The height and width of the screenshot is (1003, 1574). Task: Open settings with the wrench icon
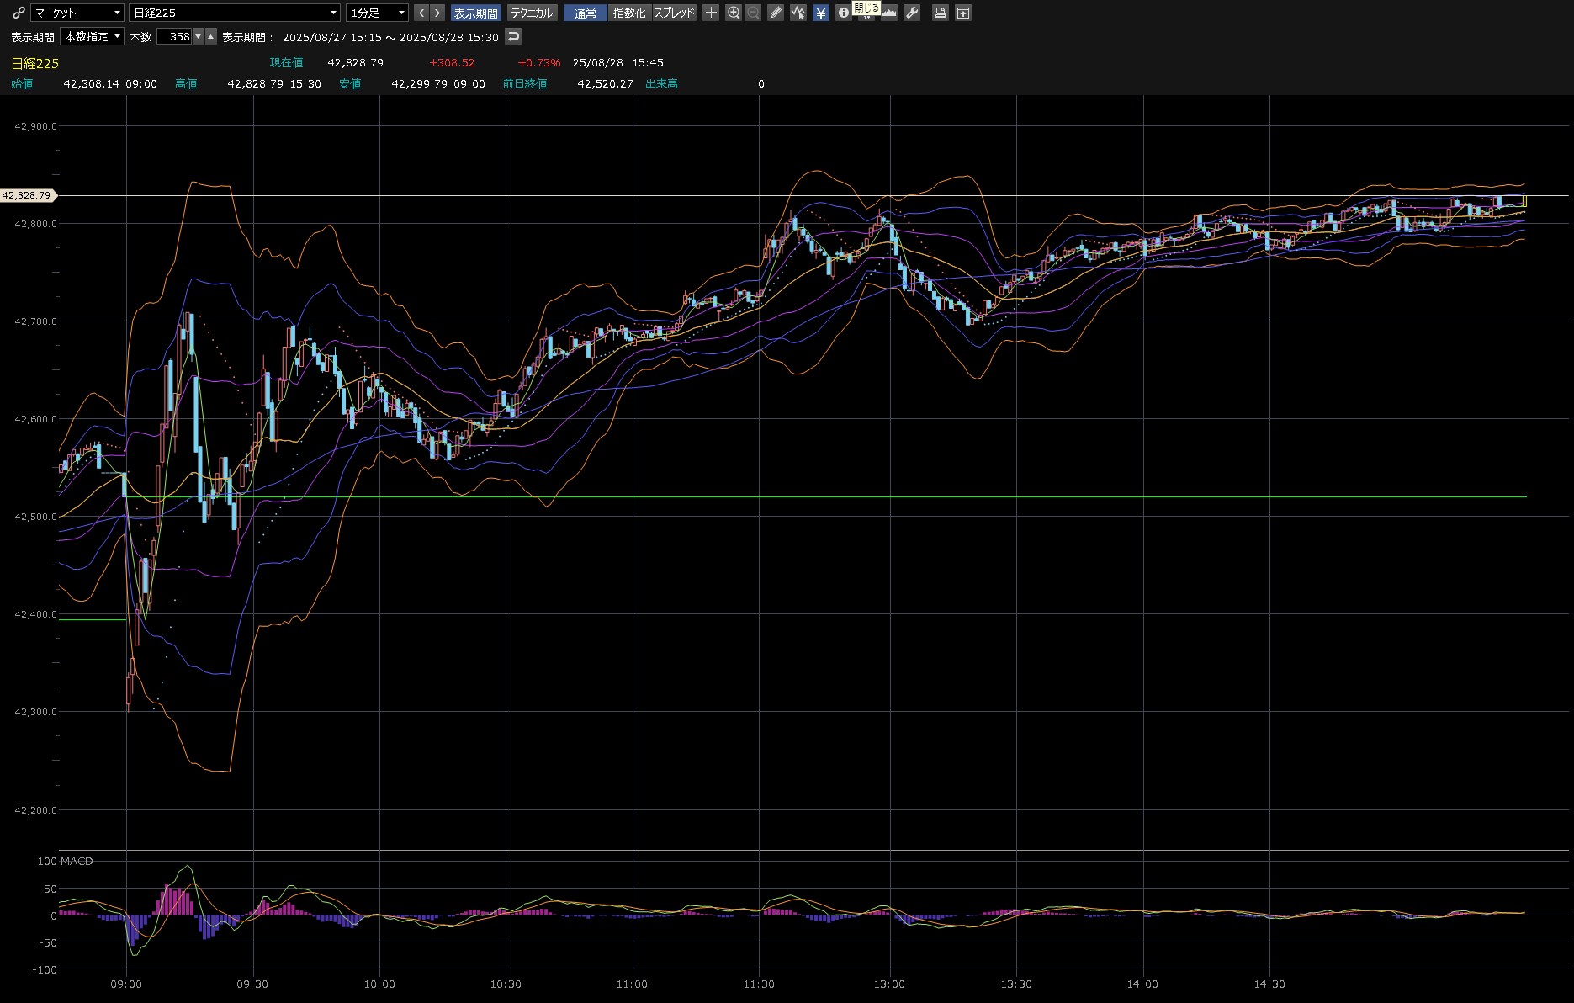912,13
